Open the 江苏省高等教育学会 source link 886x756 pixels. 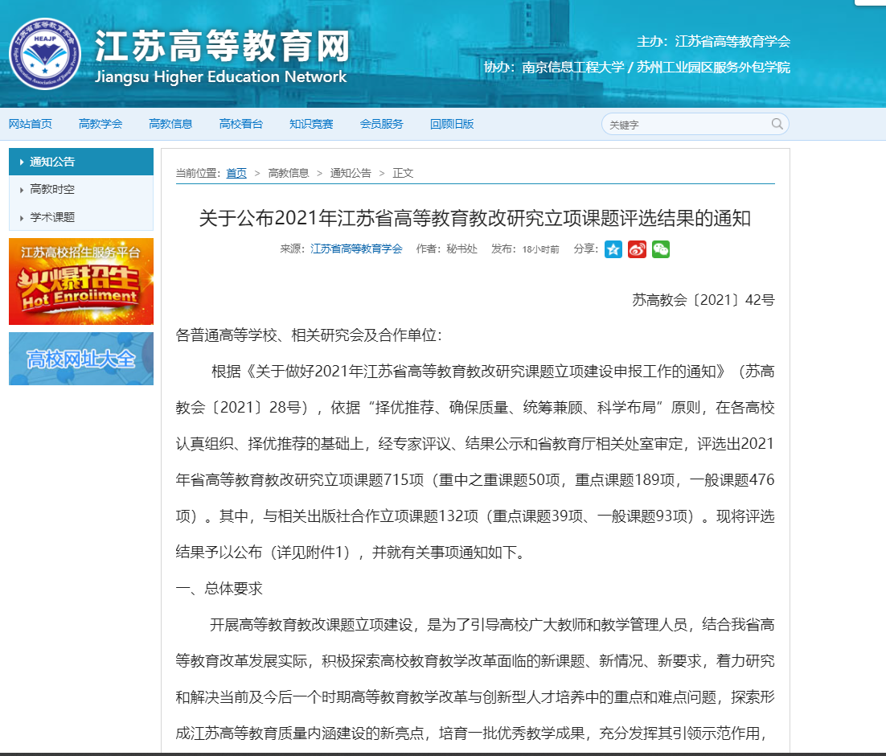[356, 249]
